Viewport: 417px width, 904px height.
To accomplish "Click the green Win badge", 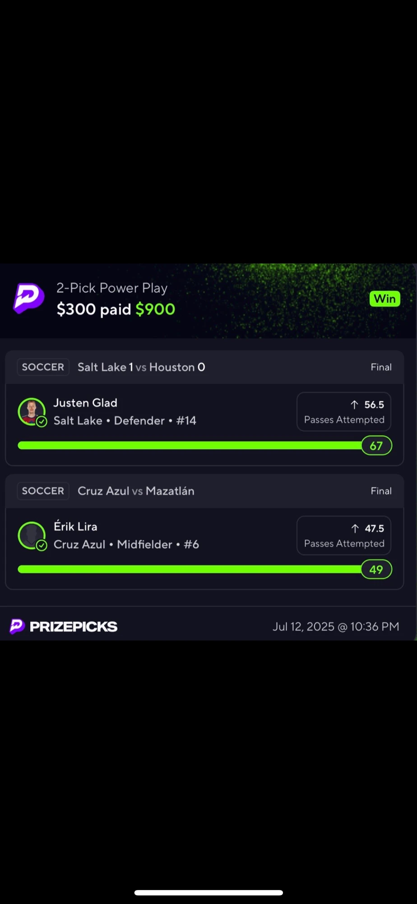I will pyautogui.click(x=385, y=299).
